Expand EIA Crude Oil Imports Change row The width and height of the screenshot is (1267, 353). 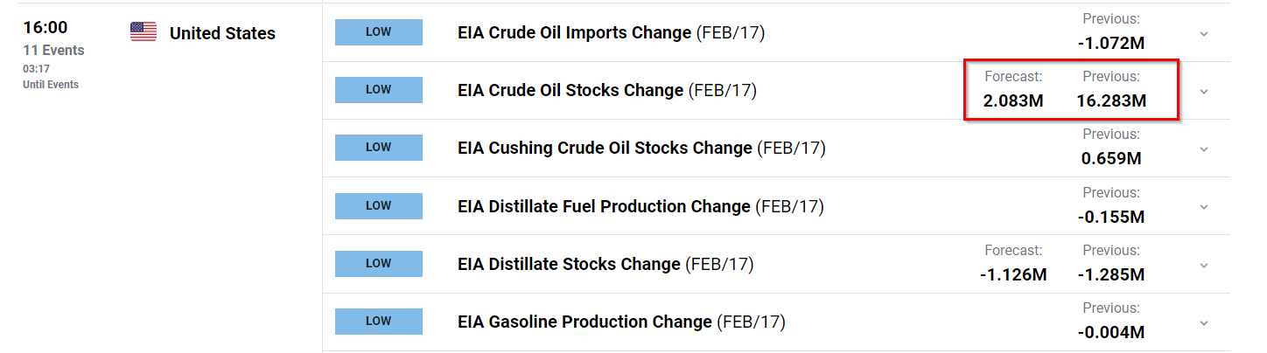click(x=1204, y=34)
